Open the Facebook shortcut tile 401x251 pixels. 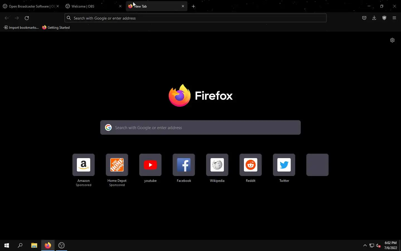184,165
